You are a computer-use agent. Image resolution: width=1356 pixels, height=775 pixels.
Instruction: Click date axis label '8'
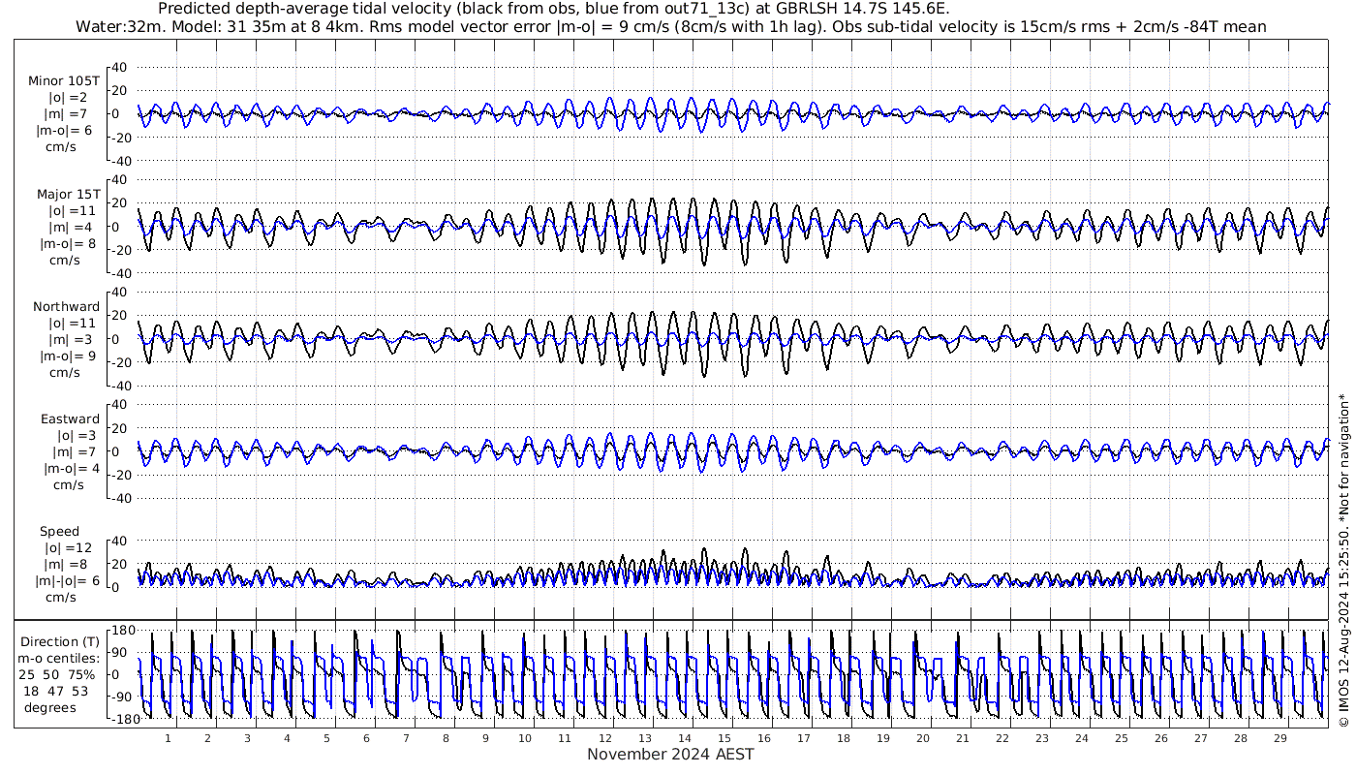pos(446,738)
